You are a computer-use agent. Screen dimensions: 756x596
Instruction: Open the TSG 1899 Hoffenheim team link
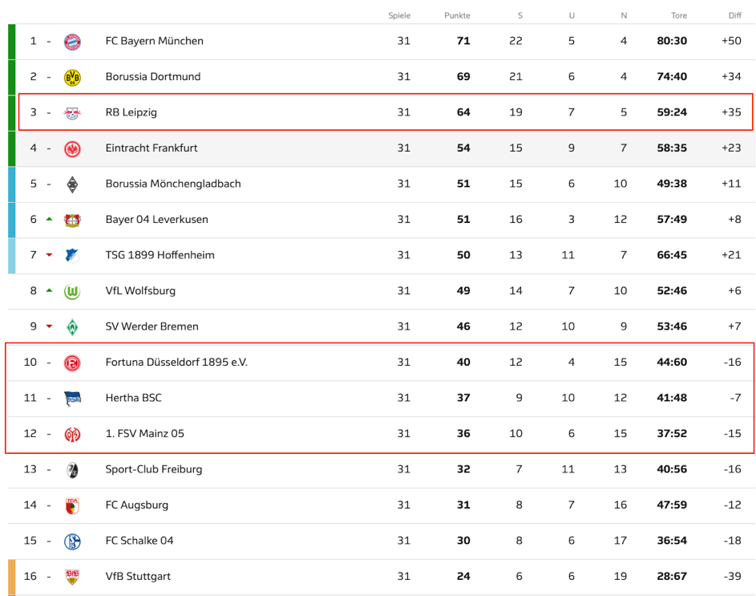160,255
